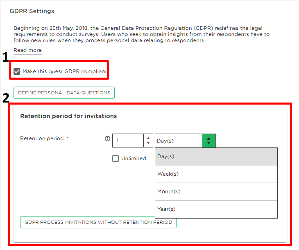299x250 pixels.
Task: Focus the retention period number field
Action: tap(128, 141)
